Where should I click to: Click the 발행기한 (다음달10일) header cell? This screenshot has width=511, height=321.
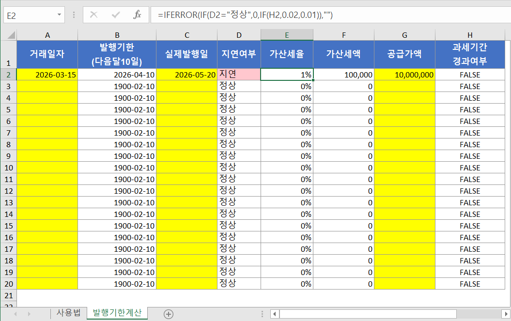pyautogui.click(x=117, y=54)
